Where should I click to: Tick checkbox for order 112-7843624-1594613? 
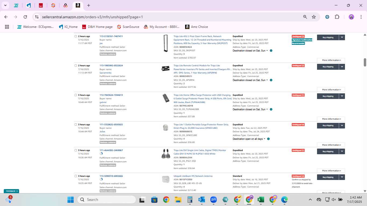coord(76,95)
